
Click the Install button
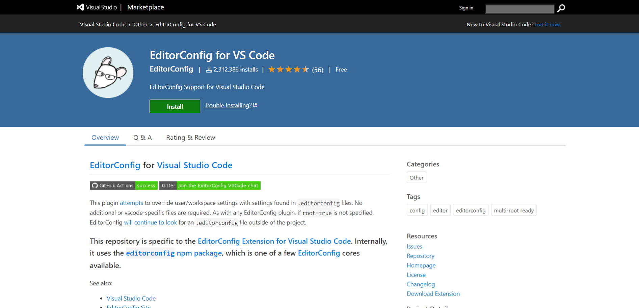tap(175, 106)
